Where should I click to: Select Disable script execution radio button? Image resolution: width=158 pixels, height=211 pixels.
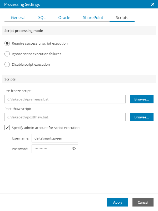click(x=7, y=64)
